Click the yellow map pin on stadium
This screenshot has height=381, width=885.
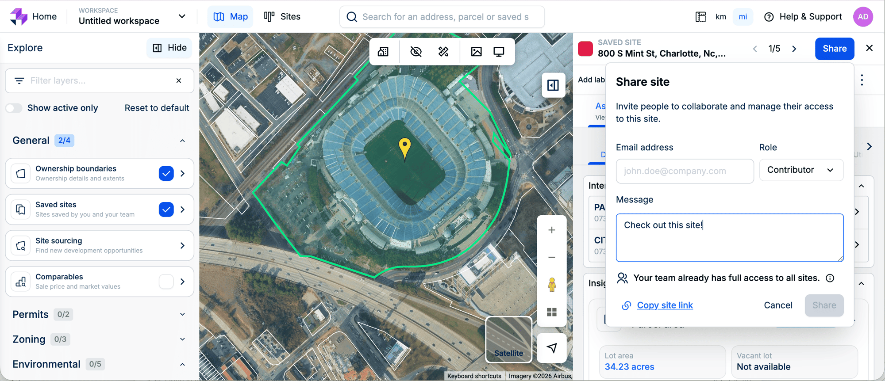coord(404,149)
